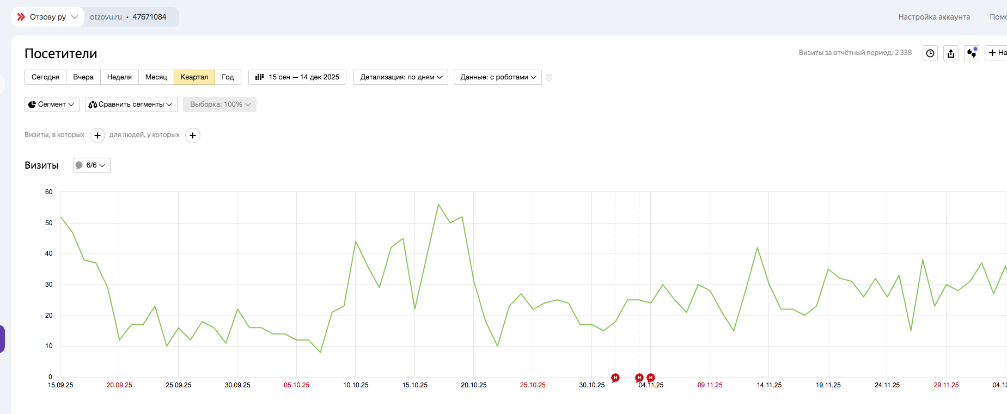Open the account switcher 'Отзову ру' dropdown

click(x=48, y=17)
